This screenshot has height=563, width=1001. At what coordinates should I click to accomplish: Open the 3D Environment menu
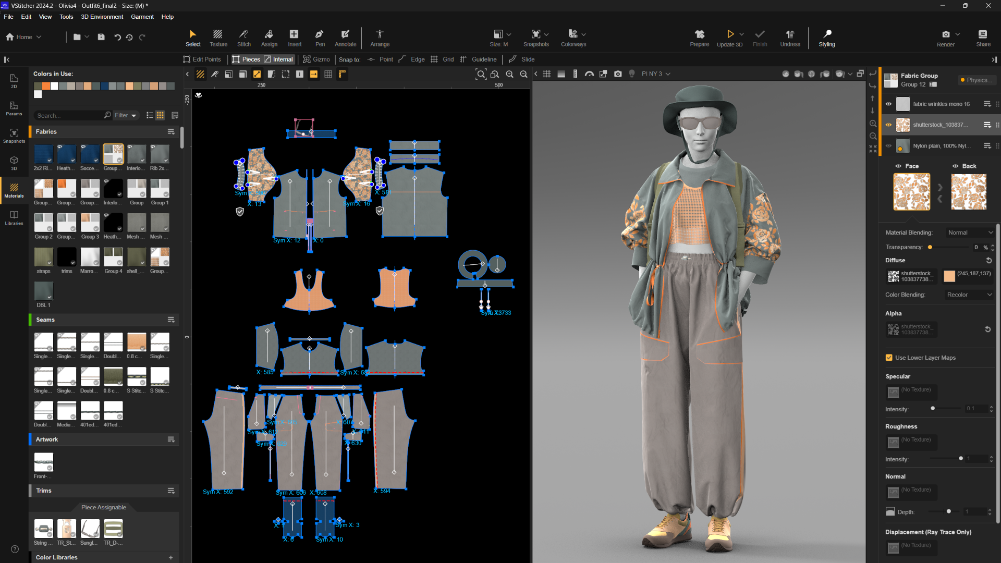[102, 17]
